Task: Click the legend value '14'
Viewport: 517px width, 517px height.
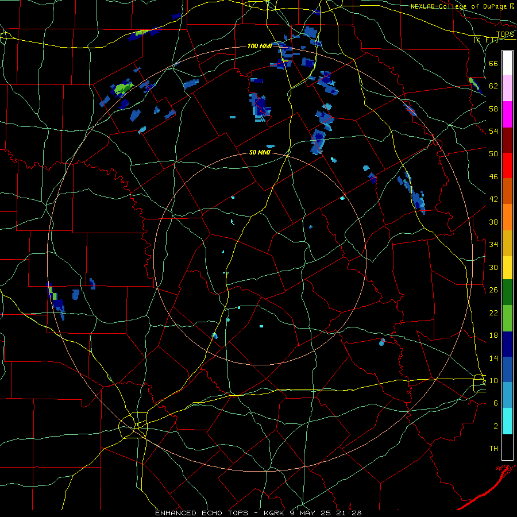Action: [493, 358]
